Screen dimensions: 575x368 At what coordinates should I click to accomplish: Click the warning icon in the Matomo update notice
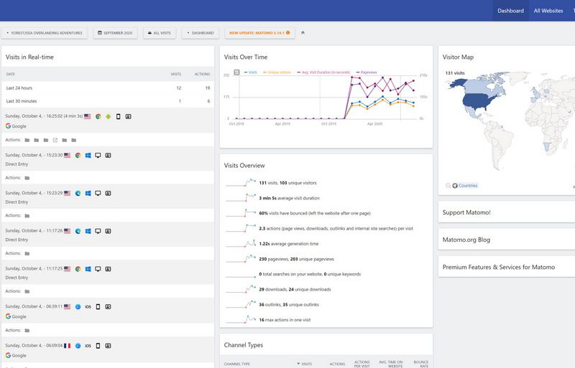(287, 32)
